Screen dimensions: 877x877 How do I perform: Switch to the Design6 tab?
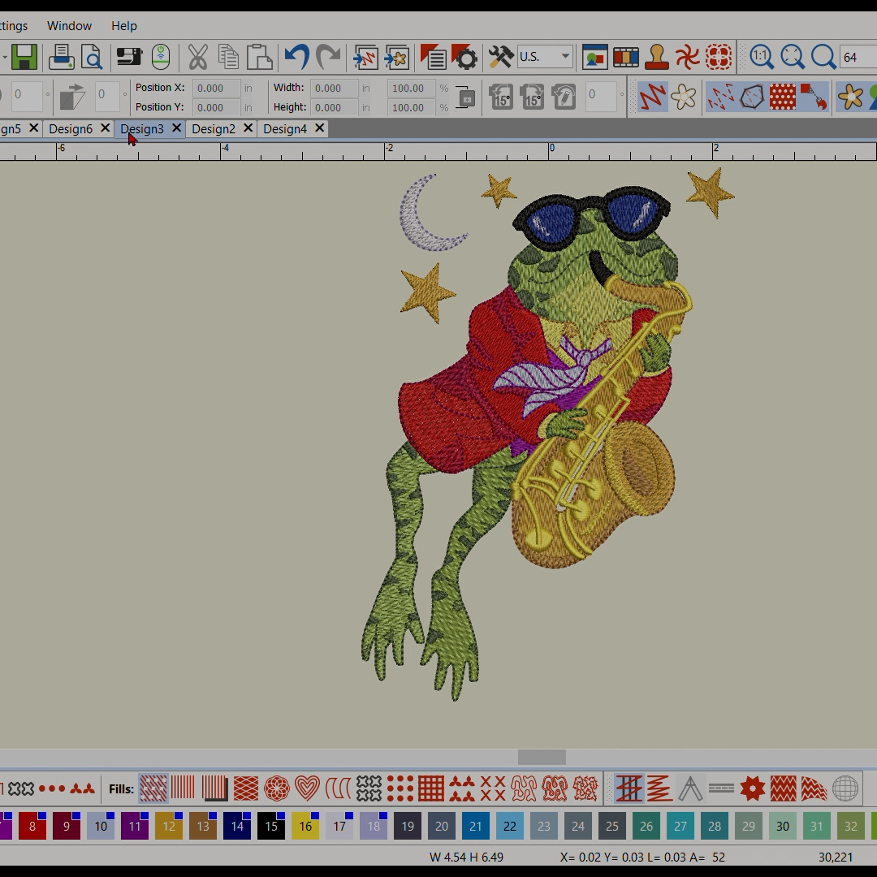(x=71, y=129)
